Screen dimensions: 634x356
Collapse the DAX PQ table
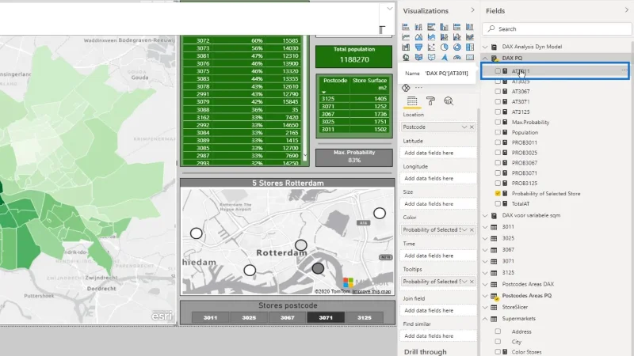485,58
